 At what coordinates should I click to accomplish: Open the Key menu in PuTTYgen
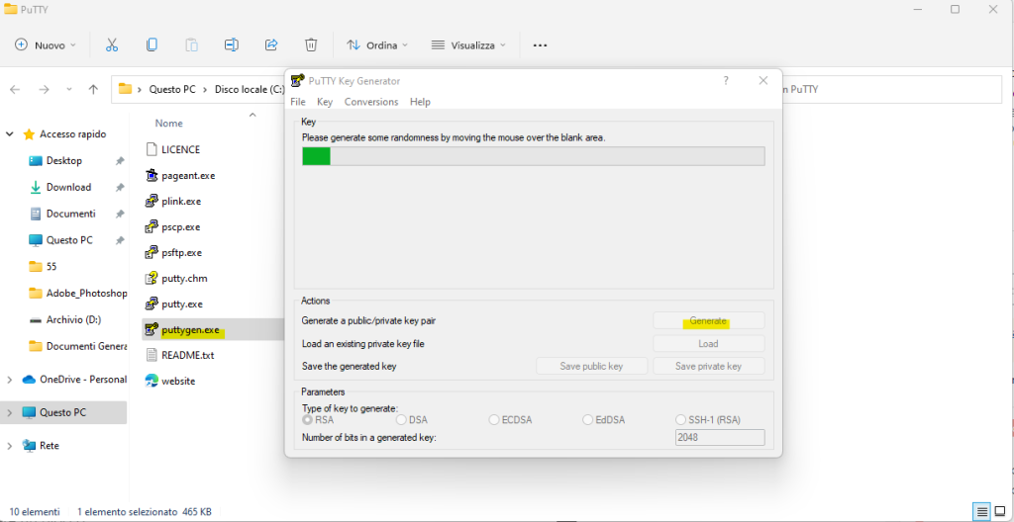[324, 102]
